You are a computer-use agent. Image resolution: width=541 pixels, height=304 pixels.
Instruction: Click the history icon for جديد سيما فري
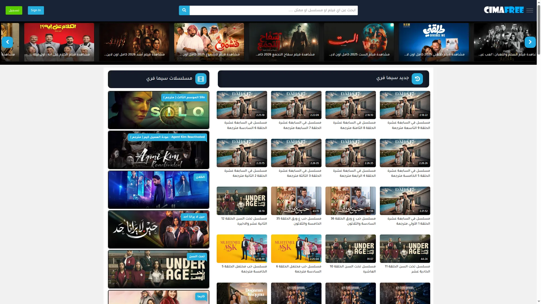coord(417,79)
